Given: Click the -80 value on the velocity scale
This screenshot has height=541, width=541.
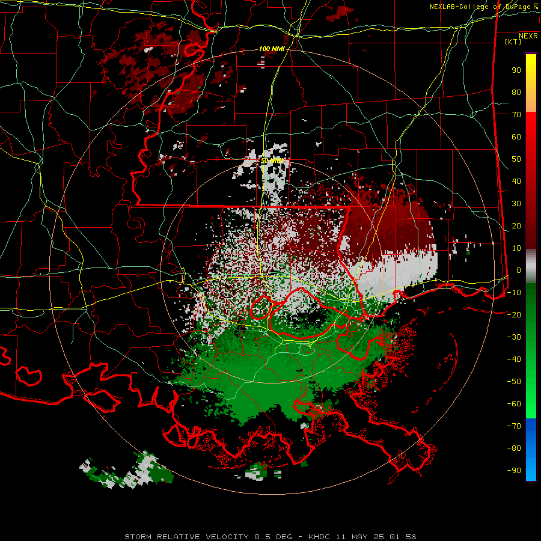Looking at the screenshot, I should coord(514,448).
